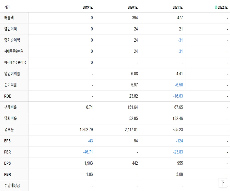Click the 부채비율 row label

tap(11, 107)
